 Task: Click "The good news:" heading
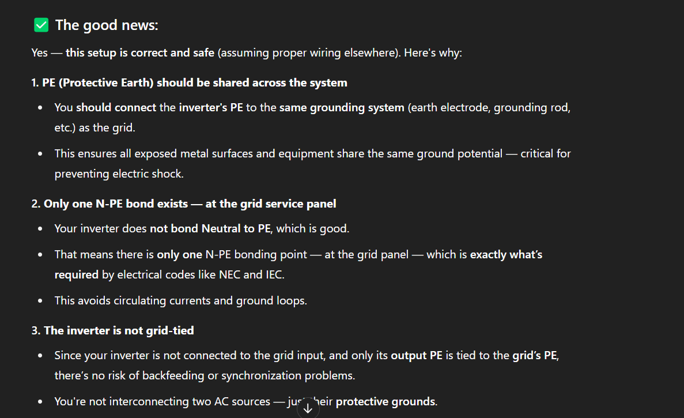pyautogui.click(x=107, y=25)
